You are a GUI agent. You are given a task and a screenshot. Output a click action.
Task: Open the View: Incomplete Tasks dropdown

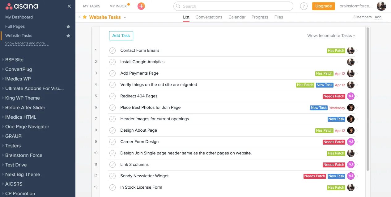coord(331,36)
